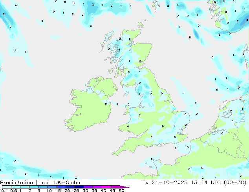Select the '0.1' legend scale label
This screenshot has width=249, height=192.
(4, 190)
